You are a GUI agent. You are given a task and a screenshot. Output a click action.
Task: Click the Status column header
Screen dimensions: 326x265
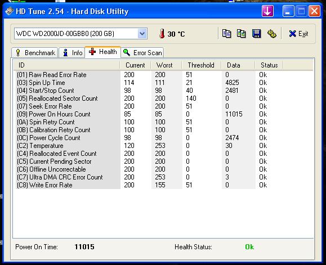point(269,65)
